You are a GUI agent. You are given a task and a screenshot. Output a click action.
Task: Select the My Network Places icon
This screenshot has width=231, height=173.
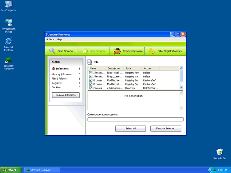(8, 22)
